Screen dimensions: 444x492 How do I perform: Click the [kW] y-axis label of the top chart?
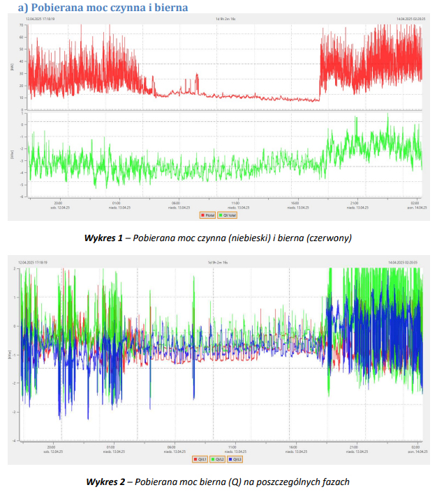pos(13,67)
